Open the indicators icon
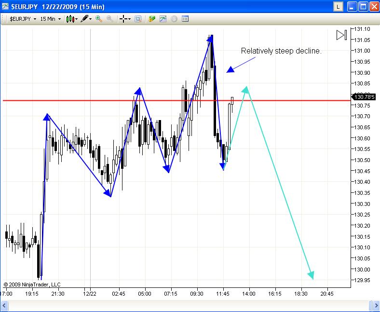This screenshot has width=380, height=312. tap(163, 19)
